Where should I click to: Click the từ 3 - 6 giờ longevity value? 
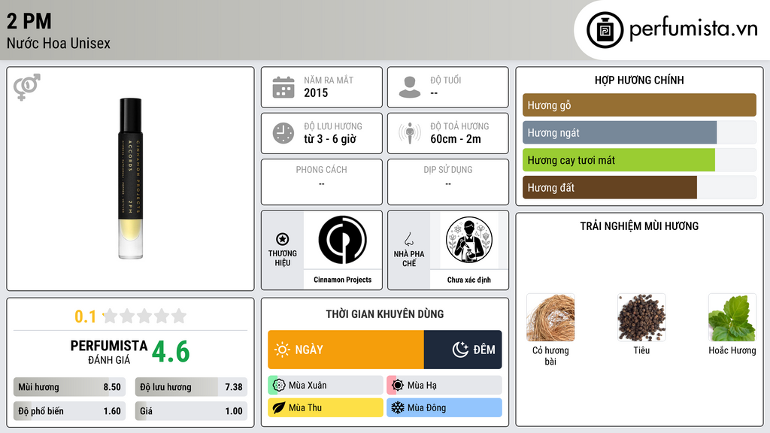(x=329, y=139)
